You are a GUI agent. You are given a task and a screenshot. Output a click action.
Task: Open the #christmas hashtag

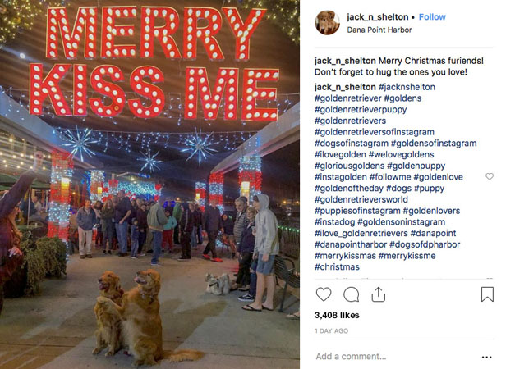coord(337,267)
